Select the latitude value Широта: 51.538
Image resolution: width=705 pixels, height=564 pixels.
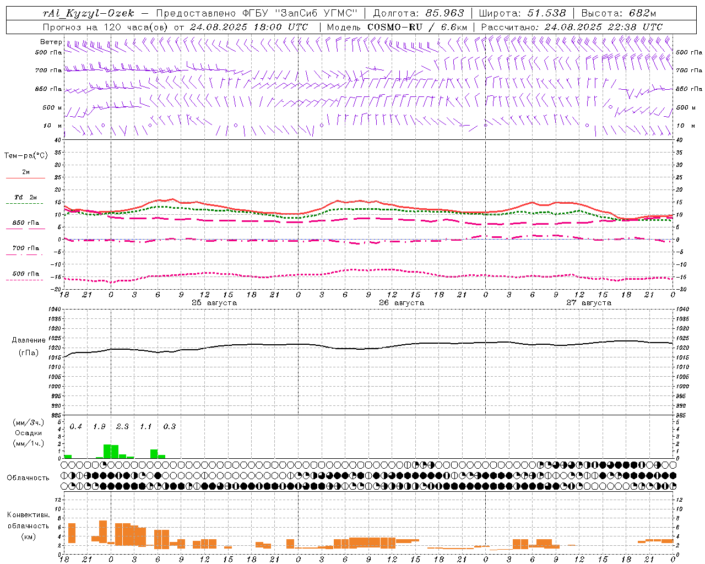click(x=523, y=13)
